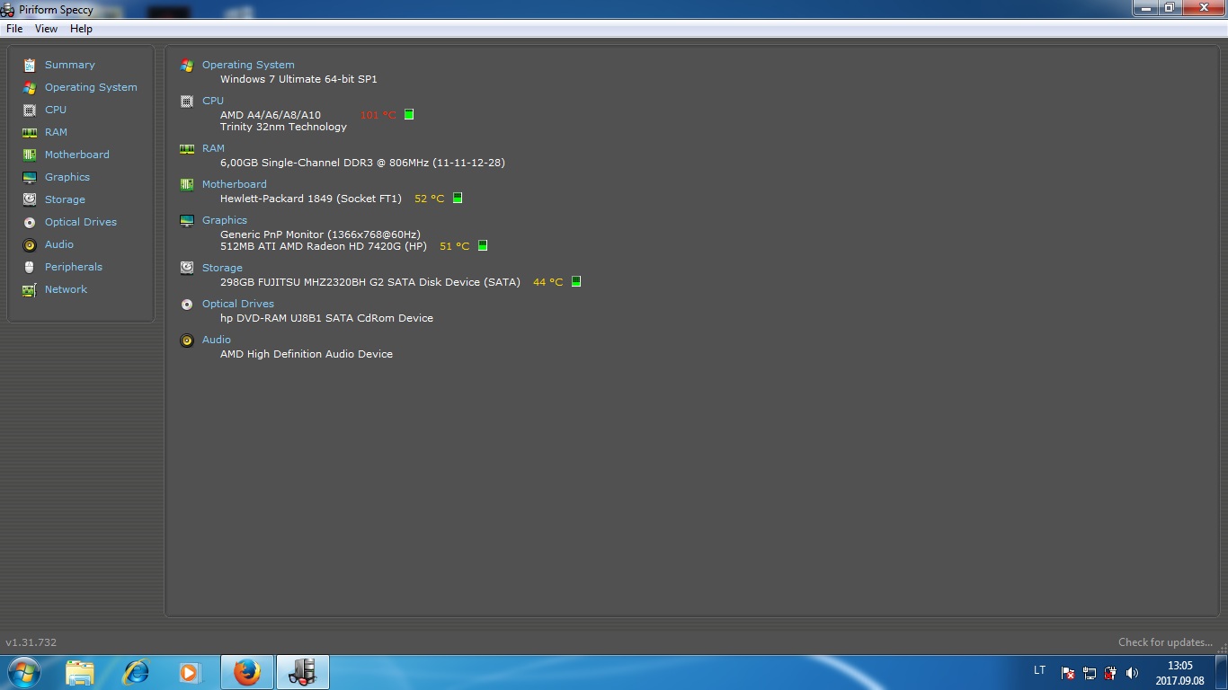The width and height of the screenshot is (1228, 690).
Task: Click the Peripherals mouse icon in sidebar
Action: pos(30,267)
